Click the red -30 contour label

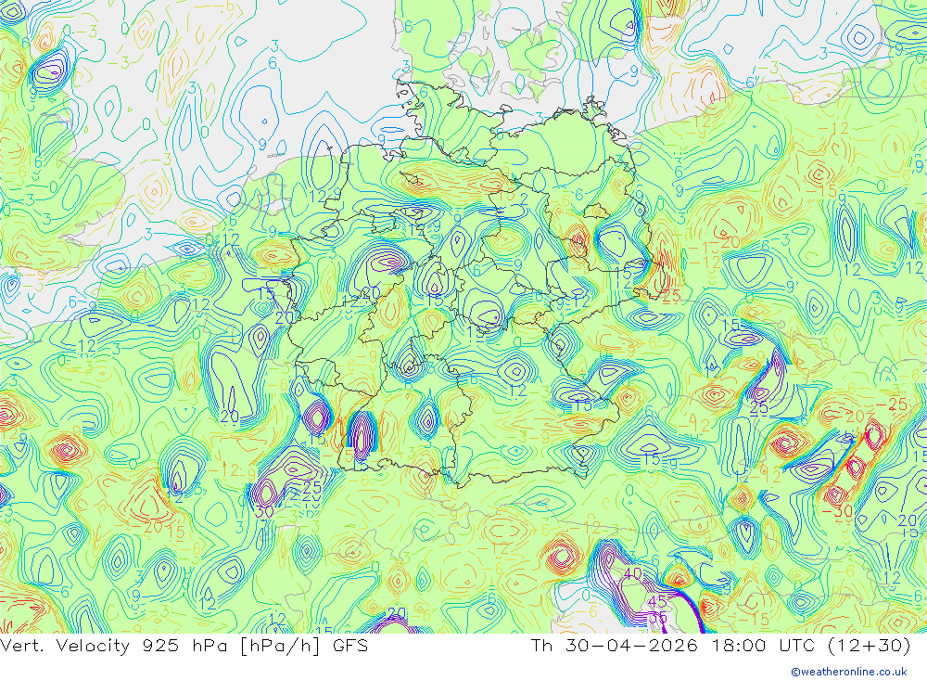[837, 511]
